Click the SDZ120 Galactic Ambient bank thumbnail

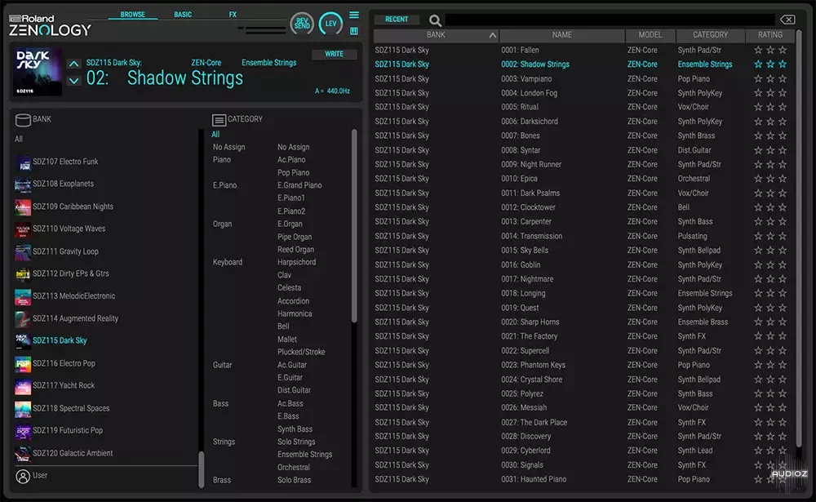tap(23, 454)
